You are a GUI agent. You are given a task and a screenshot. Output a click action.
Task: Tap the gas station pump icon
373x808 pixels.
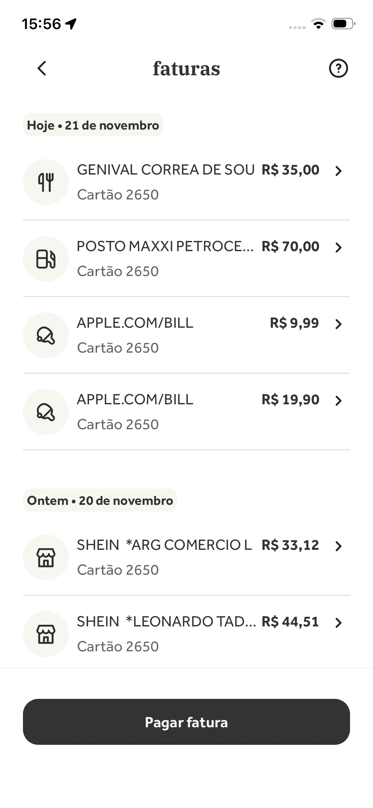pos(46,259)
